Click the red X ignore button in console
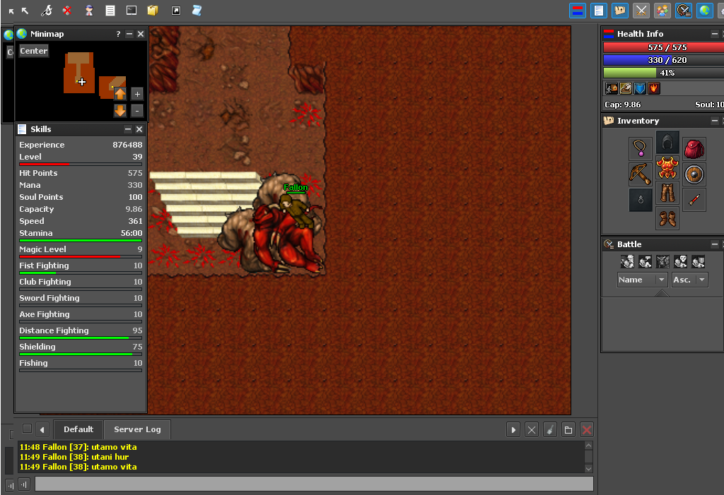This screenshot has width=724, height=495. pos(586,429)
